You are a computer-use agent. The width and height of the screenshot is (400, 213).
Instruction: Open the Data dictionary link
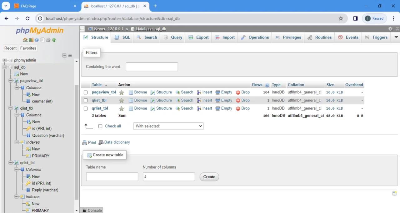coord(114,142)
